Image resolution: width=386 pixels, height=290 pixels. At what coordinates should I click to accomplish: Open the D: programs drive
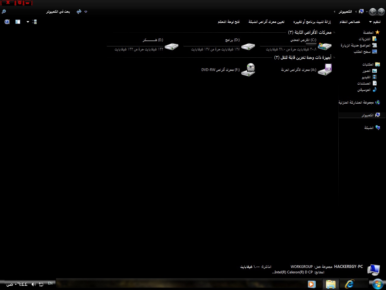point(248,46)
